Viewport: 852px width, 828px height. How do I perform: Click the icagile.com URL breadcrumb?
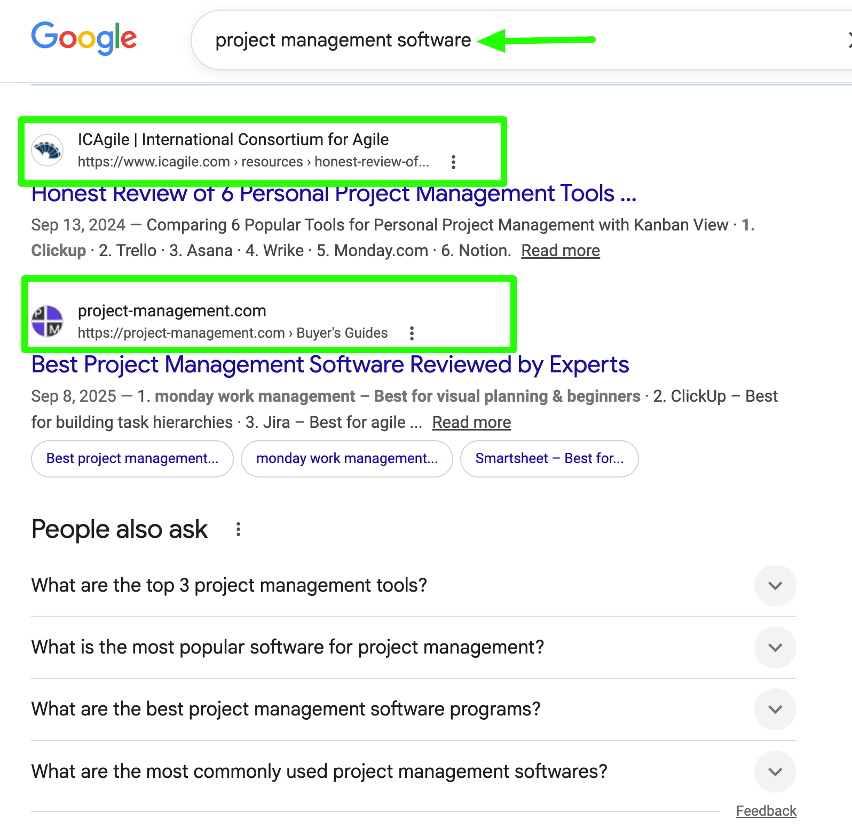(254, 162)
